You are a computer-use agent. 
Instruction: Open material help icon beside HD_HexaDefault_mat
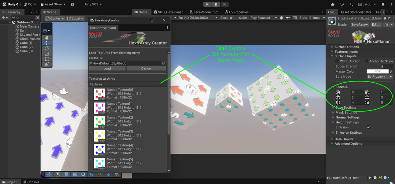(384, 18)
